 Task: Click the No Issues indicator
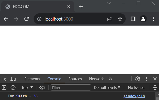pos(136,88)
